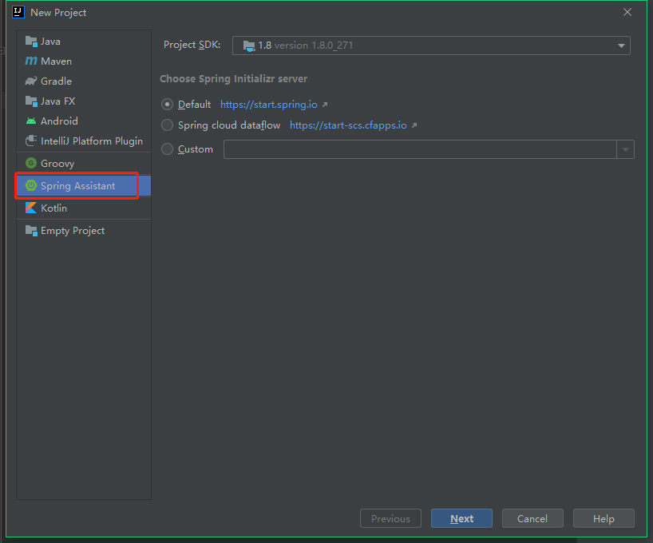Click into the Custom server URL field
This screenshot has height=543, width=653.
(x=420, y=149)
